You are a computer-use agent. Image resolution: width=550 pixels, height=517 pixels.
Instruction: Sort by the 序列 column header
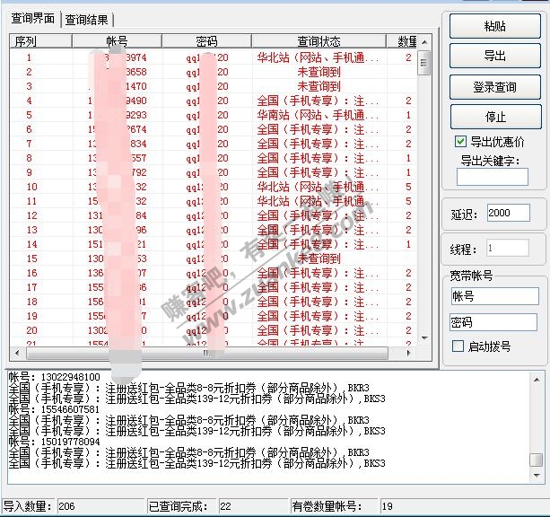pos(40,41)
